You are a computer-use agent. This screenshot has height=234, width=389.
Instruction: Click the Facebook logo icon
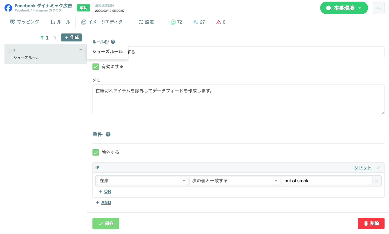pyautogui.click(x=8, y=8)
